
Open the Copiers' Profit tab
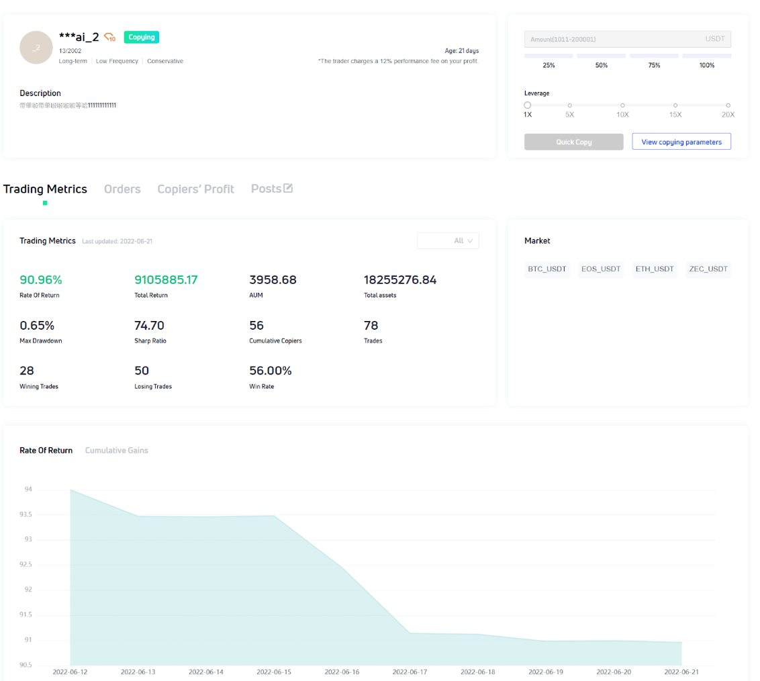tap(195, 189)
